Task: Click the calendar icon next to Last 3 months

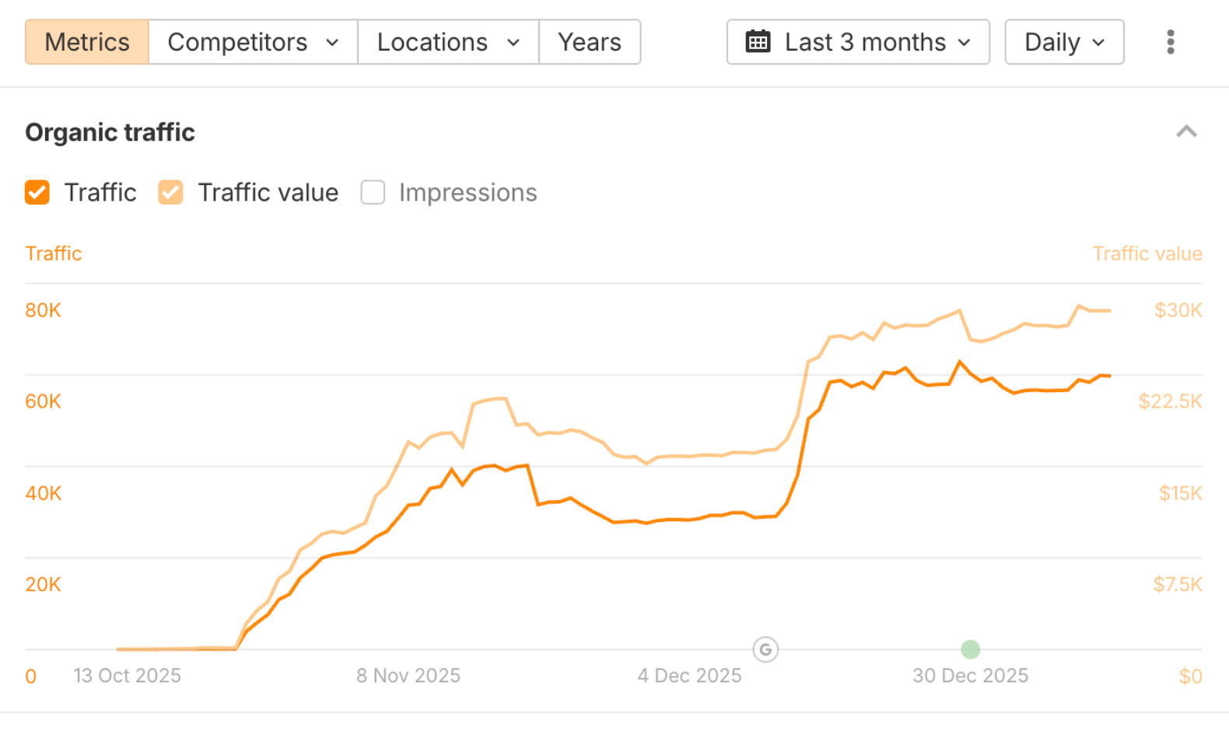Action: pos(758,42)
